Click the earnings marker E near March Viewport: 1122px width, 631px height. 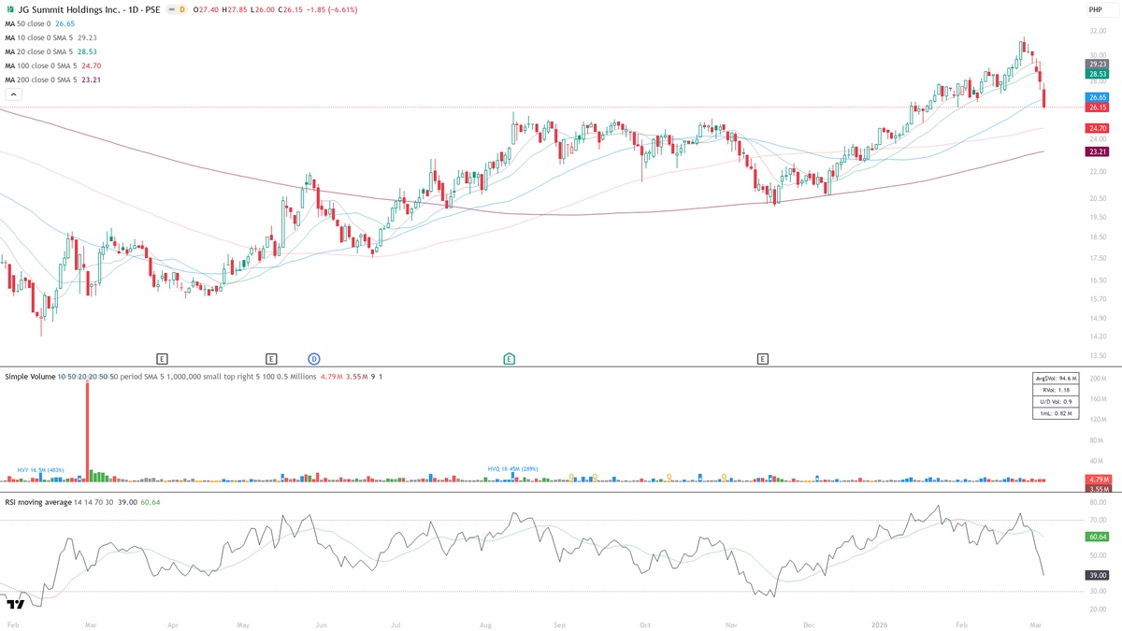tap(162, 358)
